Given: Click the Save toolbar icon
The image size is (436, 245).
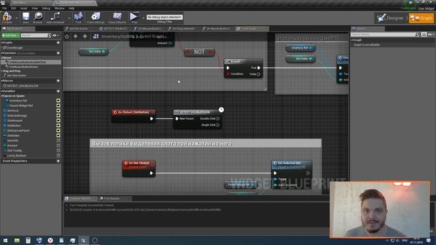Looking at the screenshot, I should click(x=26, y=17).
